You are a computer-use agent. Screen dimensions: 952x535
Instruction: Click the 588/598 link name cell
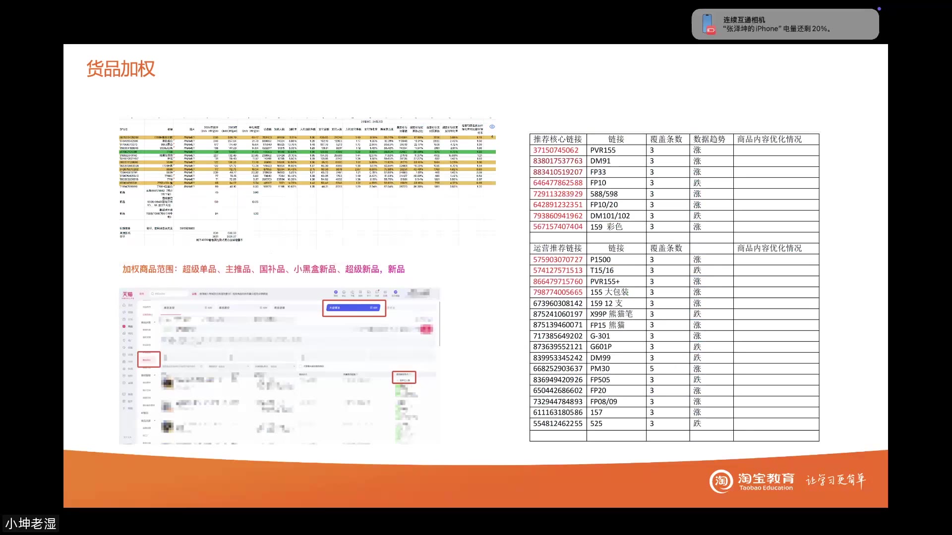[616, 194]
